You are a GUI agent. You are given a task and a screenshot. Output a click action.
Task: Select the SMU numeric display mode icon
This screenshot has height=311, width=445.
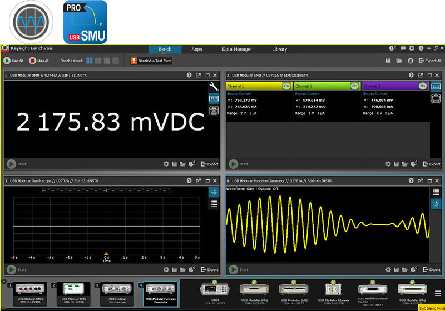point(436,87)
